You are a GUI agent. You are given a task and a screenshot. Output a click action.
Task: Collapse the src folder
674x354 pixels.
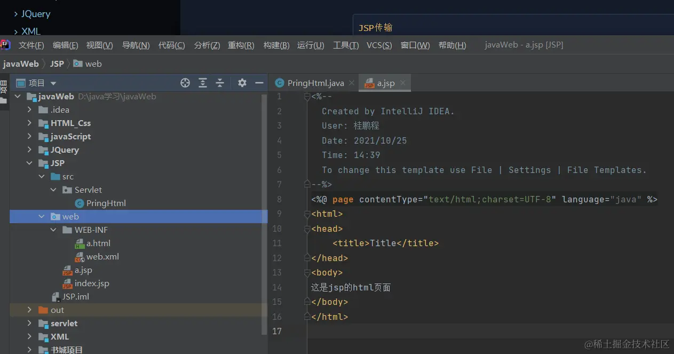pos(42,177)
